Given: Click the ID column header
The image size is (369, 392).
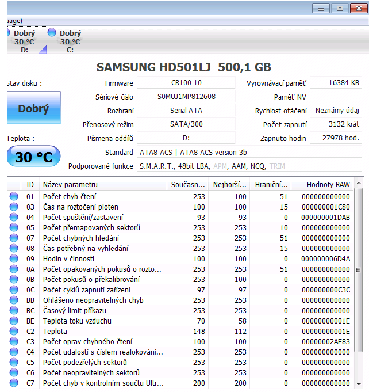Looking at the screenshot, I should [30, 185].
